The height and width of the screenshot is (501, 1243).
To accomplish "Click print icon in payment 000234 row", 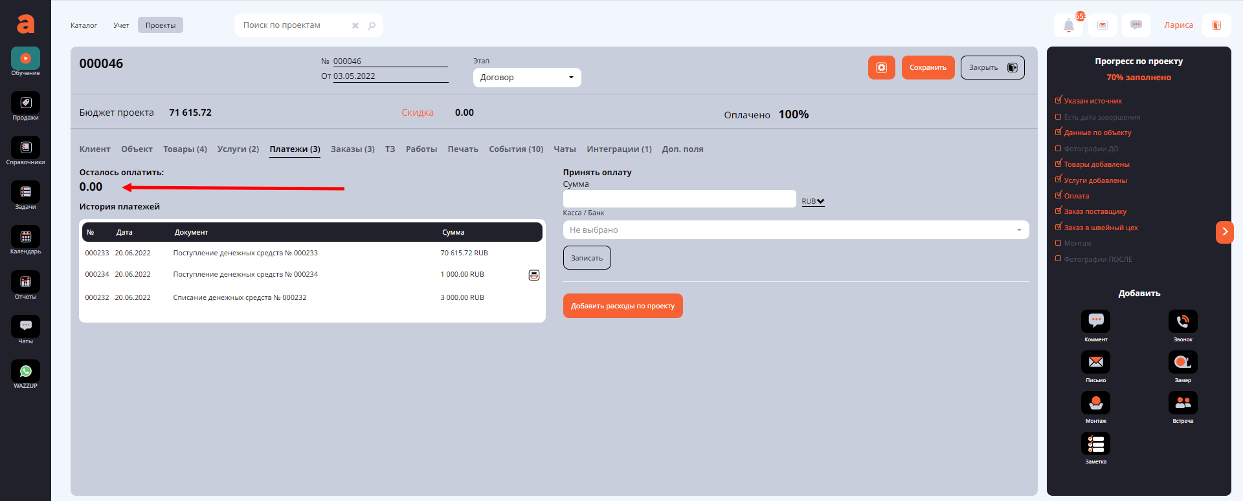I will (x=534, y=275).
